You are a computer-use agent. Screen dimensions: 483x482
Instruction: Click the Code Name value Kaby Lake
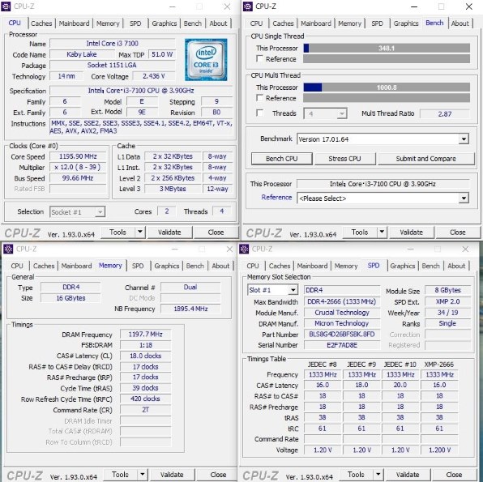coord(82,54)
